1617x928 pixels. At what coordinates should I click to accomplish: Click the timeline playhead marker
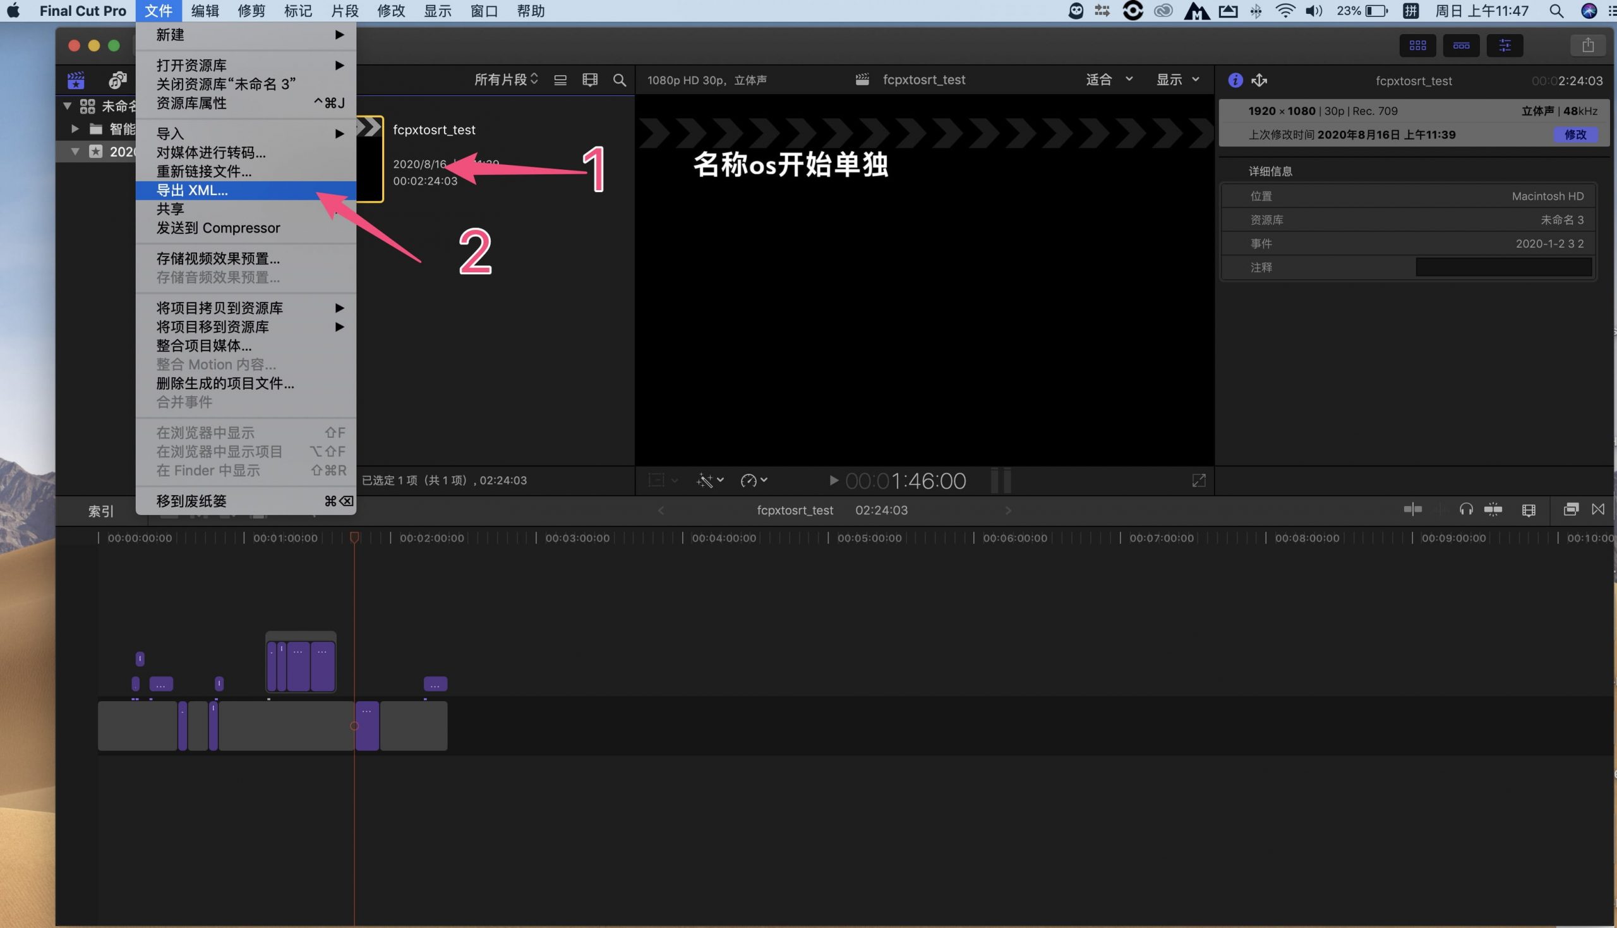354,538
